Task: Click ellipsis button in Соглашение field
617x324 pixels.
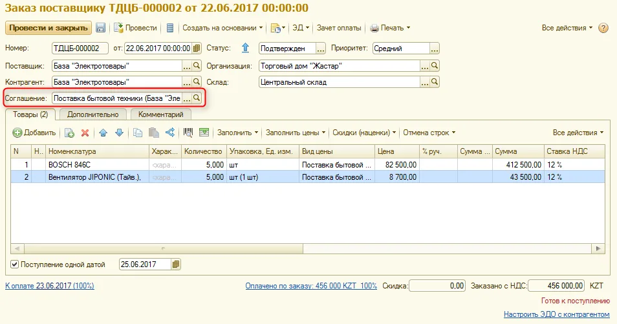Action: [x=187, y=98]
